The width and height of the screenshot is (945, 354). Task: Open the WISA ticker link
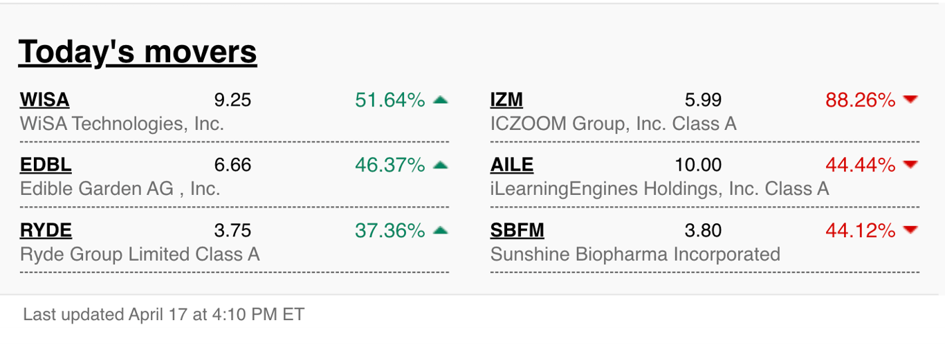coord(45,100)
